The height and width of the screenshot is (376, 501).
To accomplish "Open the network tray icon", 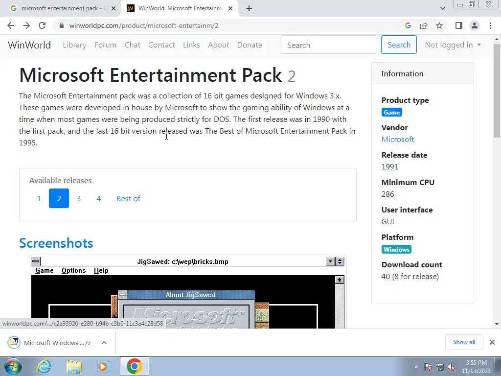I will (x=440, y=367).
